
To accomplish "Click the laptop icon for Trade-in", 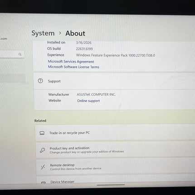I will click(42, 133).
